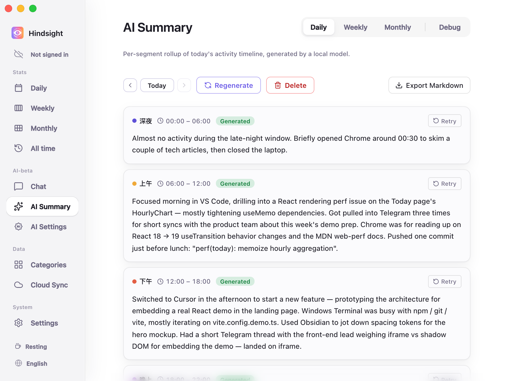Open All time history icon
Screen dimensions: 508x381
pyautogui.click(x=19, y=148)
